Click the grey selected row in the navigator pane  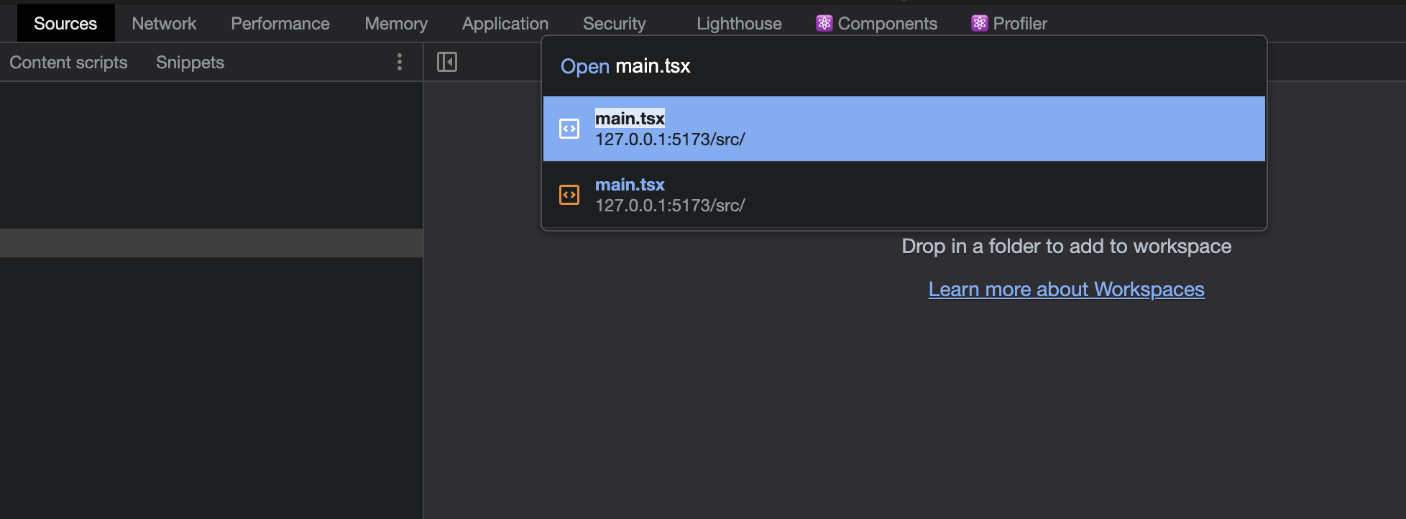(x=211, y=243)
